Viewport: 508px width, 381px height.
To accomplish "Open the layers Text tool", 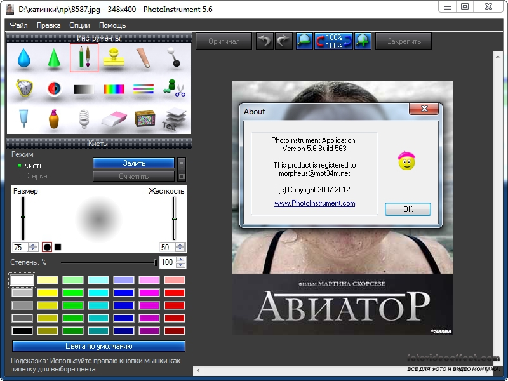I will (x=174, y=119).
